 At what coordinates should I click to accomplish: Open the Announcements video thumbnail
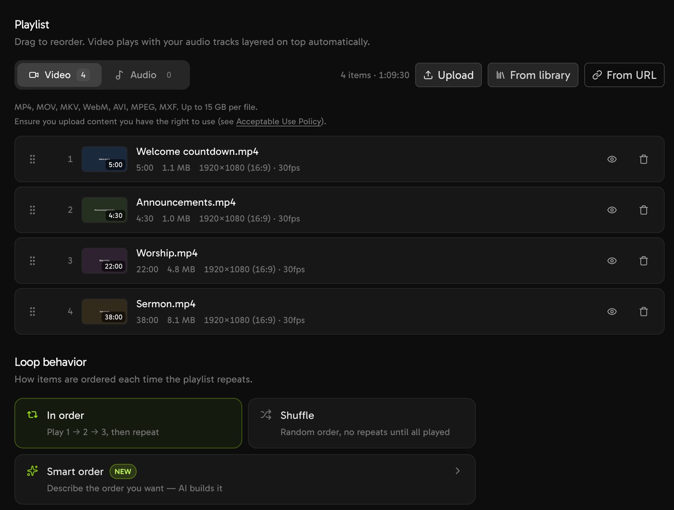click(104, 210)
